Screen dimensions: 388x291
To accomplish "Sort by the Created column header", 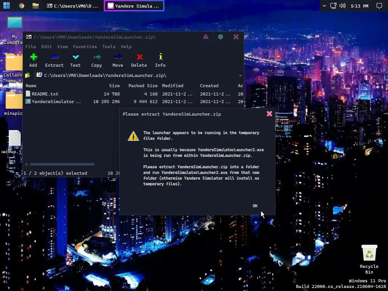I will pyautogui.click(x=209, y=86).
